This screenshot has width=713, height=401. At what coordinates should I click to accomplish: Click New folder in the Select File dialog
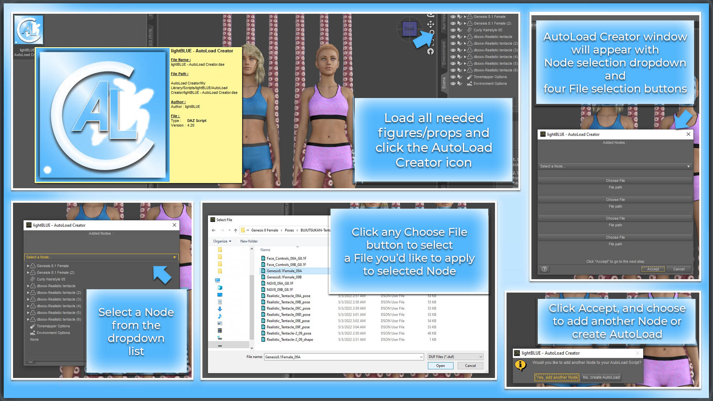[249, 241]
